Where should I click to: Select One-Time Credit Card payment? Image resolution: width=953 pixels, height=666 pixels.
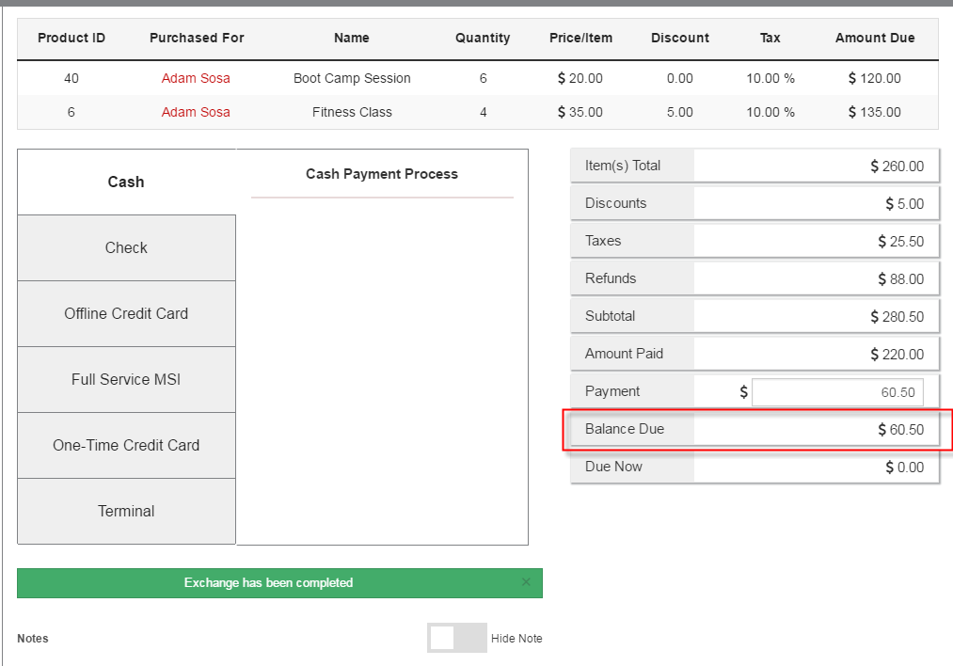[x=126, y=446]
